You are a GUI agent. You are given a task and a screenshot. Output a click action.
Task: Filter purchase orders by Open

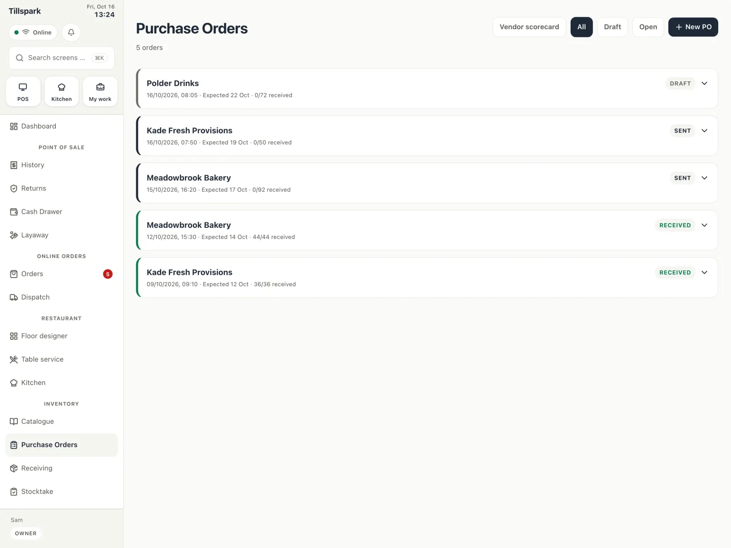click(648, 27)
